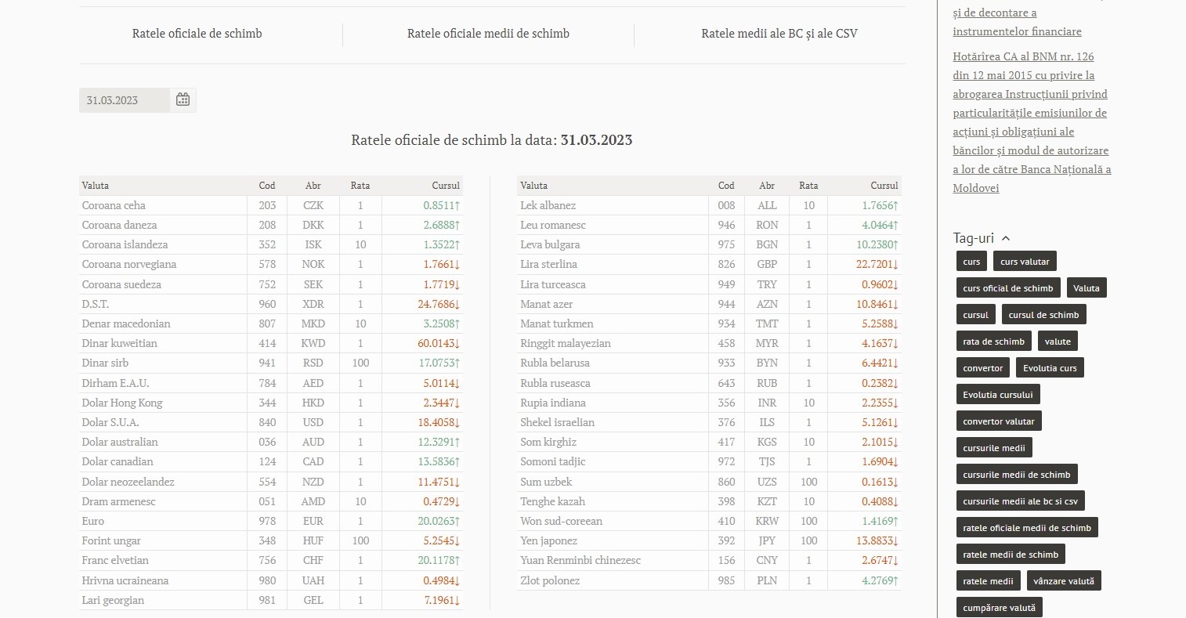Open the calendar date picker icon

tap(183, 99)
